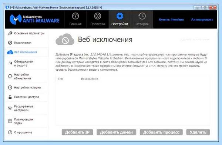Click the Удалить button
The height and width of the screenshot is (145, 222).
[198, 132]
